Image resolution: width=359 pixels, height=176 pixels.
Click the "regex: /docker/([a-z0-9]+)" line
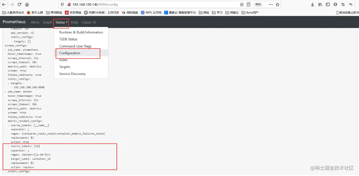(31, 155)
